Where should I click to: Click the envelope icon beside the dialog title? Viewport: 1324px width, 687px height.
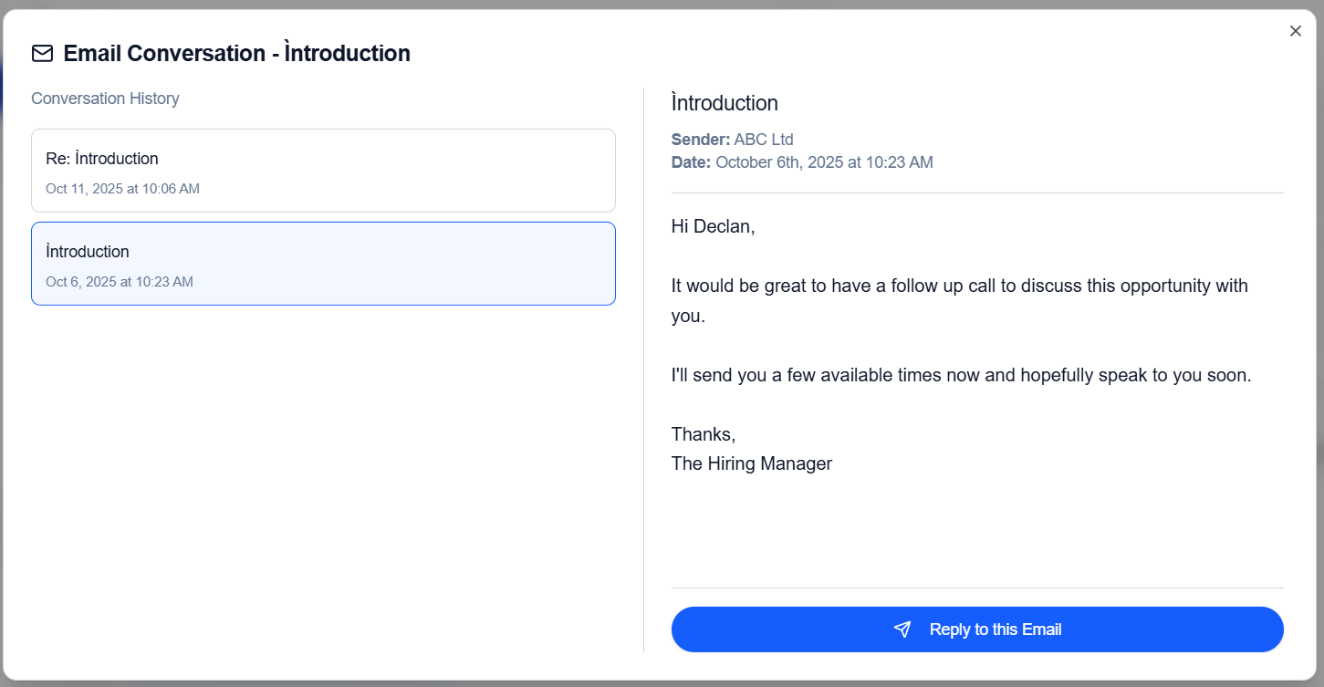(x=42, y=54)
